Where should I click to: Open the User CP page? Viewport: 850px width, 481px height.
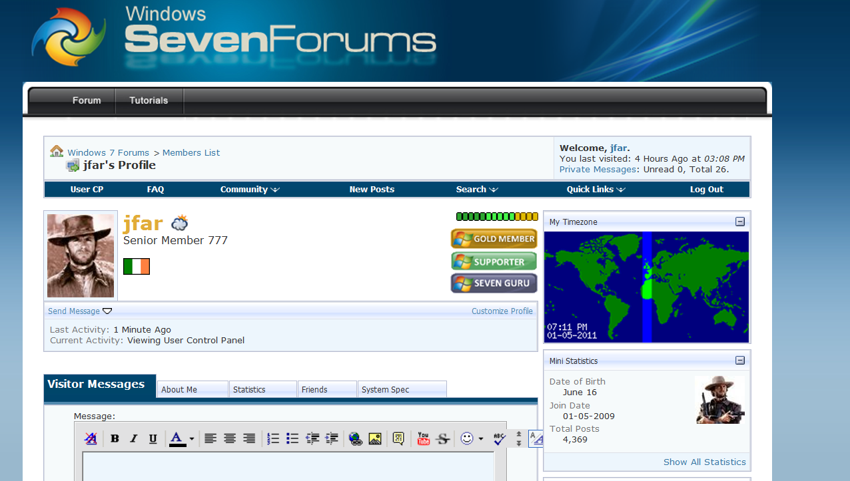pyautogui.click(x=87, y=190)
